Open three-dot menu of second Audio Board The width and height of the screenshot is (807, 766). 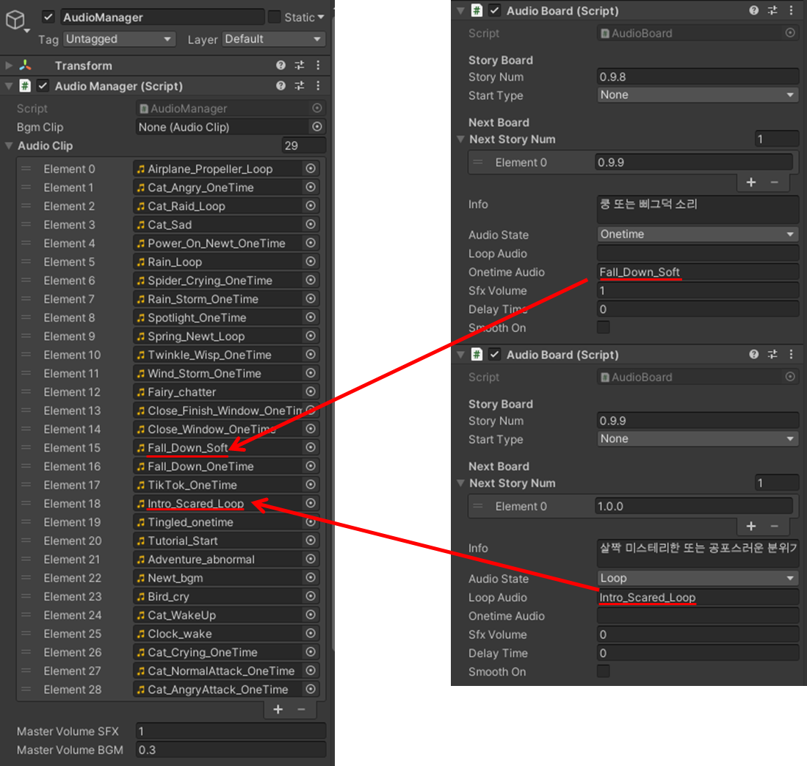click(x=791, y=354)
